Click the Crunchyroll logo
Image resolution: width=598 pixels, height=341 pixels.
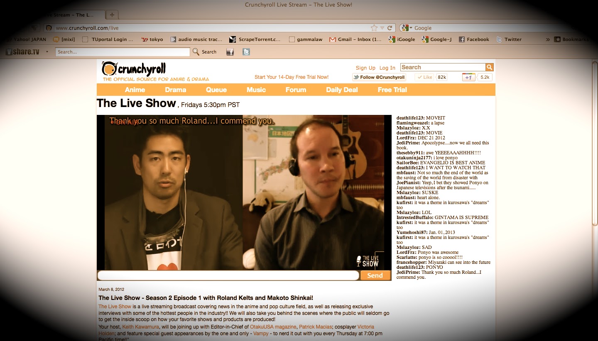pos(133,69)
